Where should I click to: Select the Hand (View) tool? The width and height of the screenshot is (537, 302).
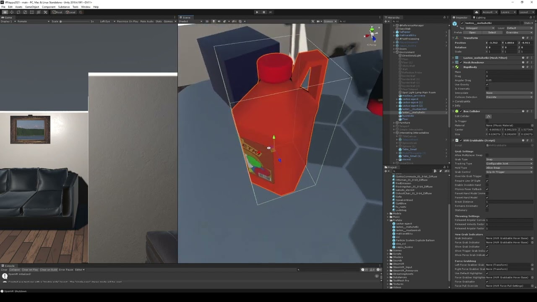[x=5, y=12]
